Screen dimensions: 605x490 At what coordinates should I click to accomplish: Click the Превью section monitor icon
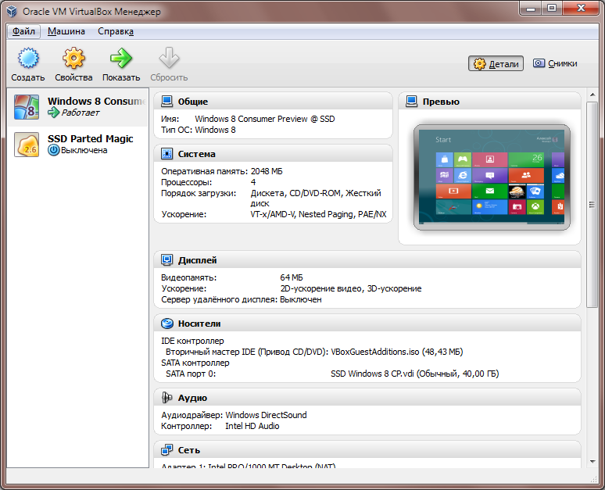click(411, 101)
